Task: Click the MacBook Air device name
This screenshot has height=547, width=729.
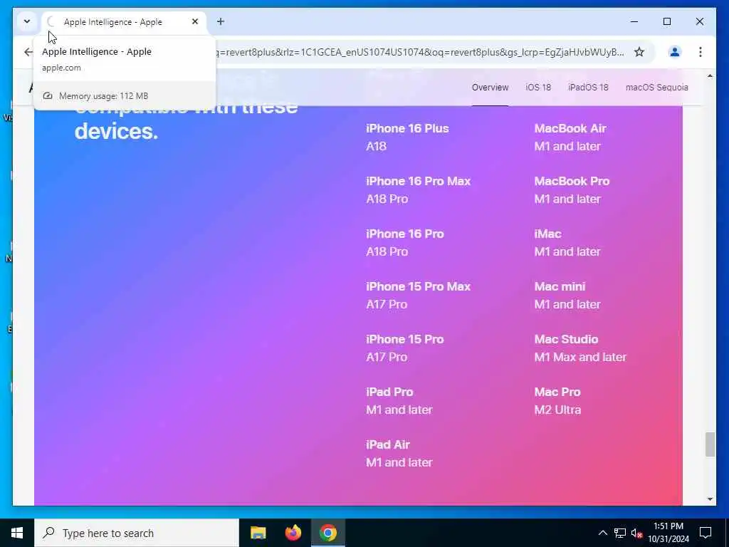Action: pyautogui.click(x=570, y=128)
